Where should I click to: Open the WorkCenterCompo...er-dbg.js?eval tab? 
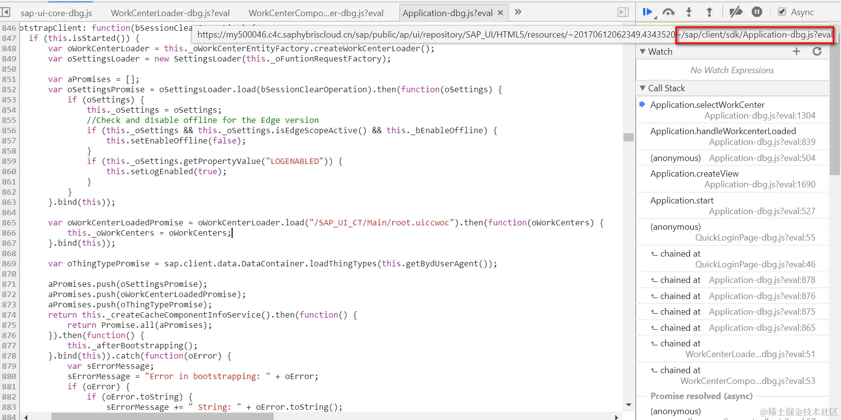click(x=316, y=13)
